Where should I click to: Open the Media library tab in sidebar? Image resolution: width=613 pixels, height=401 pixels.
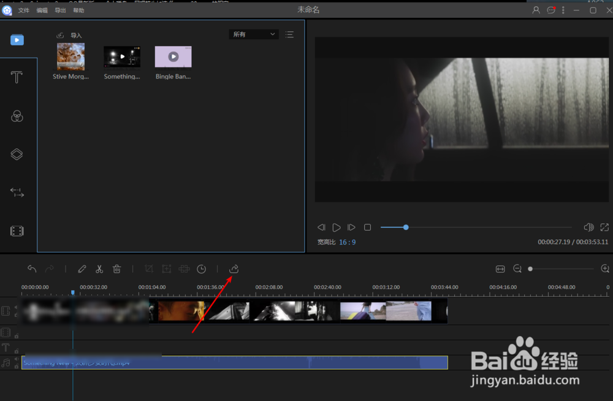point(17,40)
